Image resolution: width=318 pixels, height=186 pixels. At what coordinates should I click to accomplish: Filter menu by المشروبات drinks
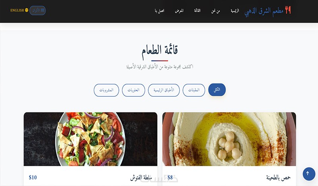pyautogui.click(x=106, y=90)
